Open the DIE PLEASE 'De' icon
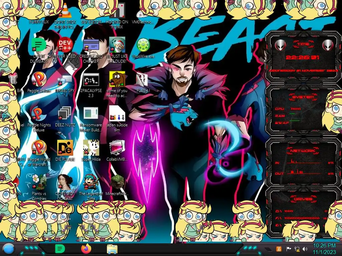The width and height of the screenshot is (342, 256). tap(65, 148)
